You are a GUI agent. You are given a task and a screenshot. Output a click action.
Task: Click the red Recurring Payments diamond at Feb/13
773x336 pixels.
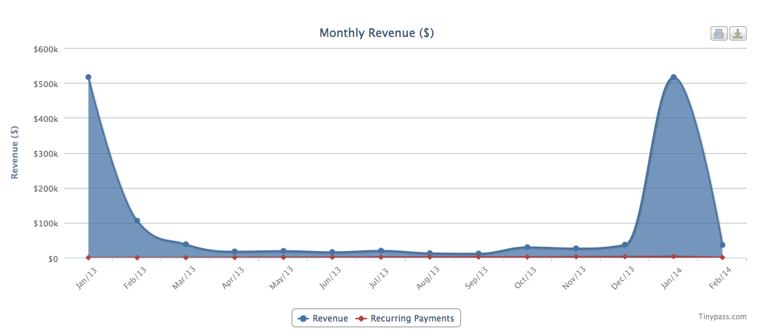tap(137, 257)
